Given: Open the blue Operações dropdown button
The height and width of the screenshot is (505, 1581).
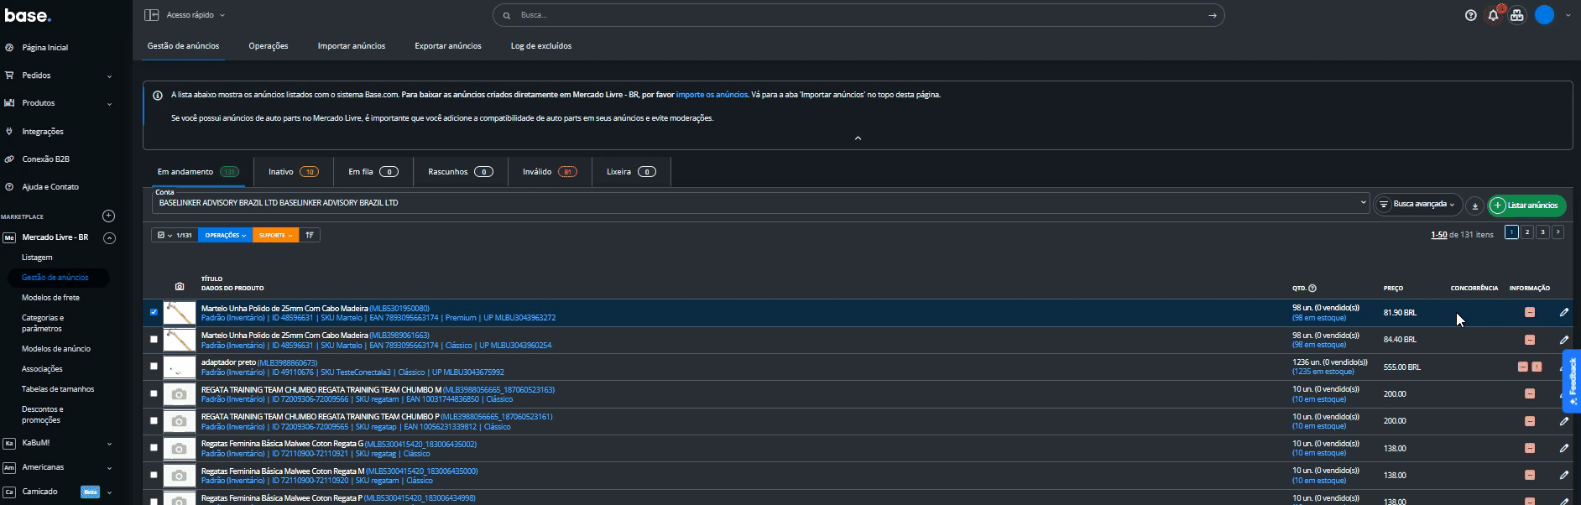Looking at the screenshot, I should (225, 236).
